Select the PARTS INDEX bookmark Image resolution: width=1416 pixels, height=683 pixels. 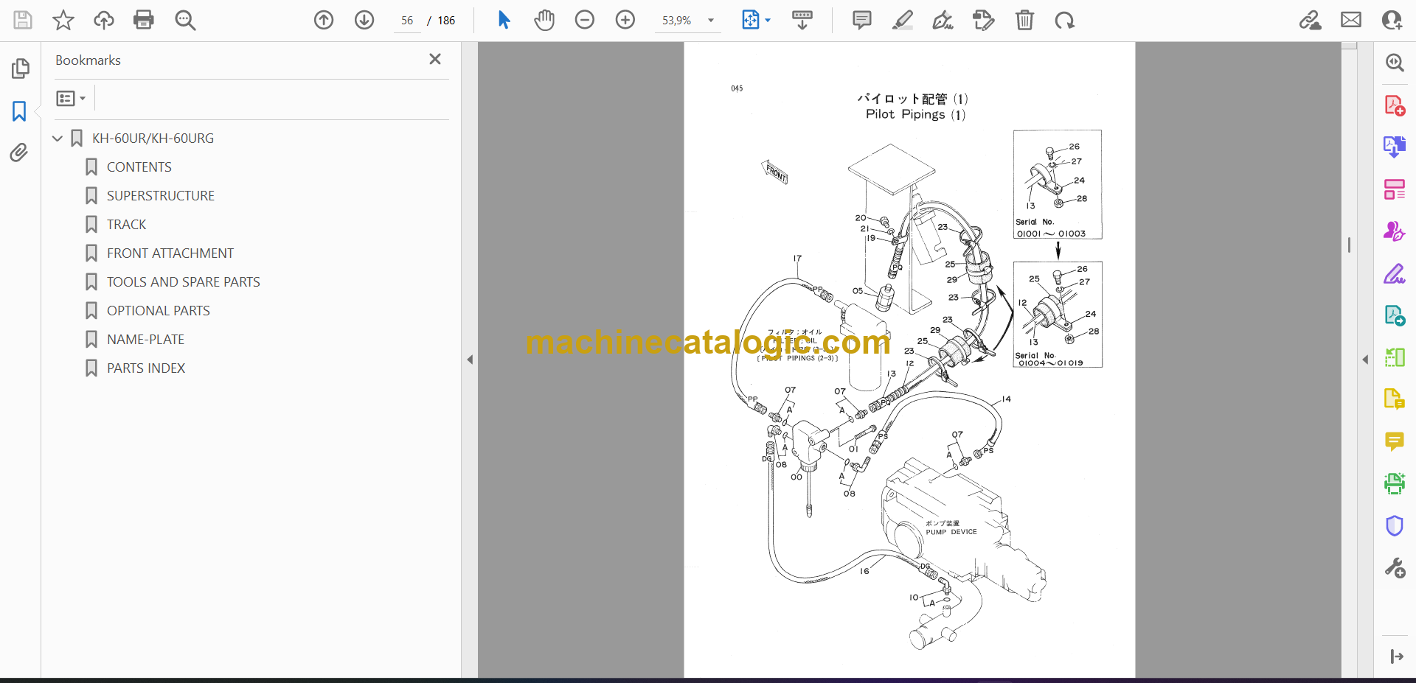click(146, 368)
